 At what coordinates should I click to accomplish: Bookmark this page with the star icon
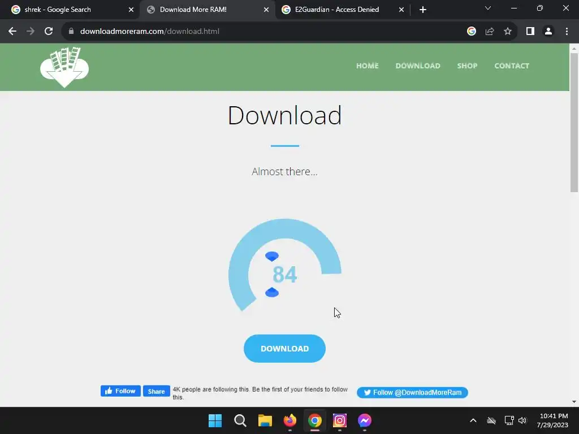(x=508, y=32)
